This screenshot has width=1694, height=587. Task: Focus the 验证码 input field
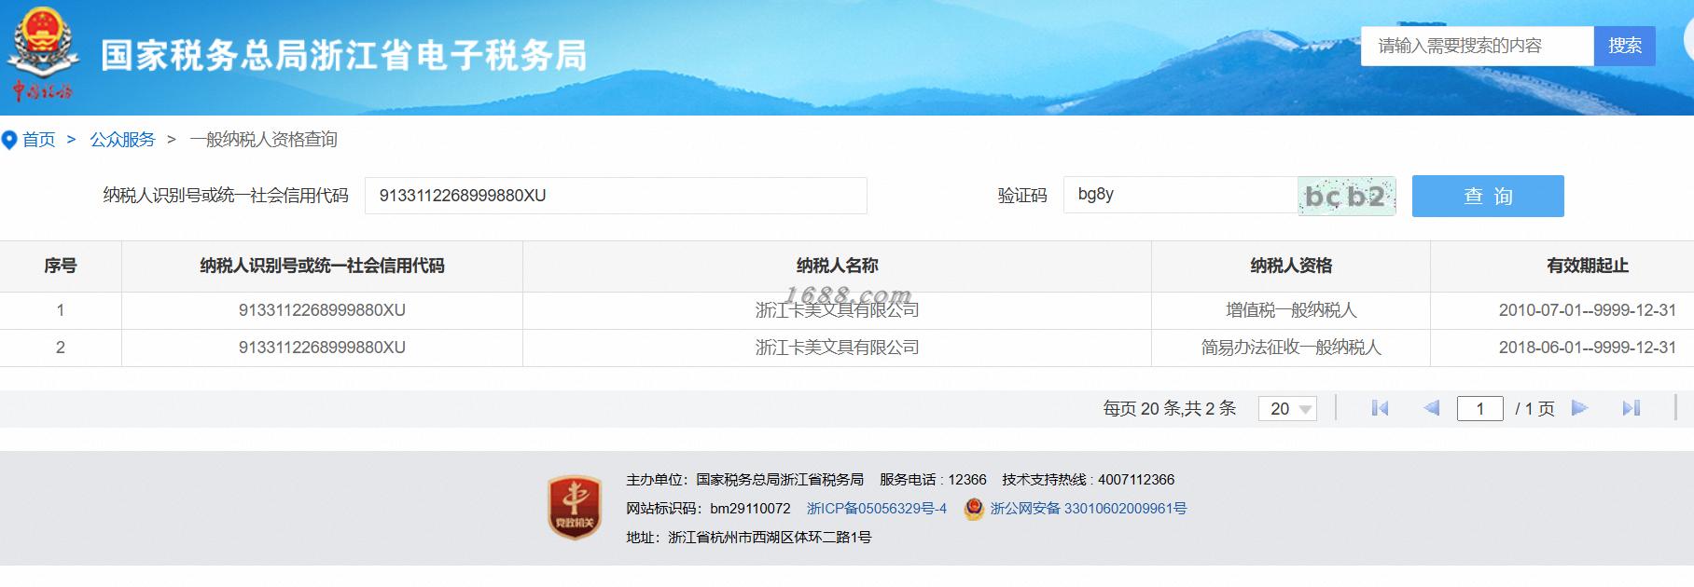pos(1180,195)
